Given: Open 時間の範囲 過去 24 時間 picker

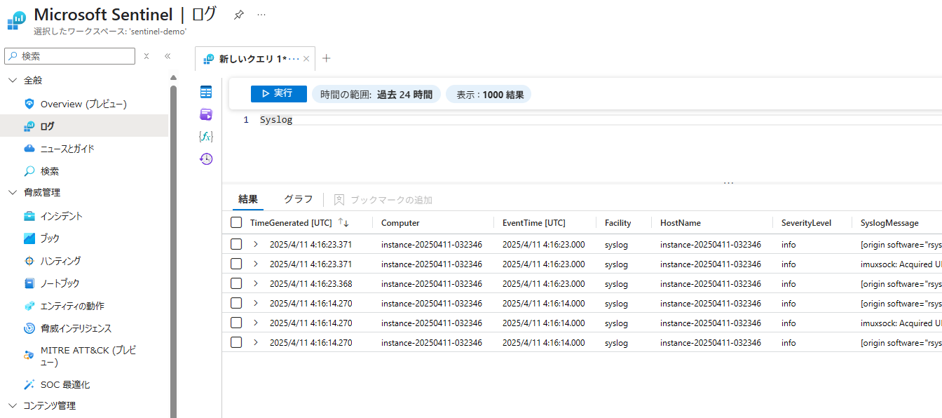Looking at the screenshot, I should [376, 94].
